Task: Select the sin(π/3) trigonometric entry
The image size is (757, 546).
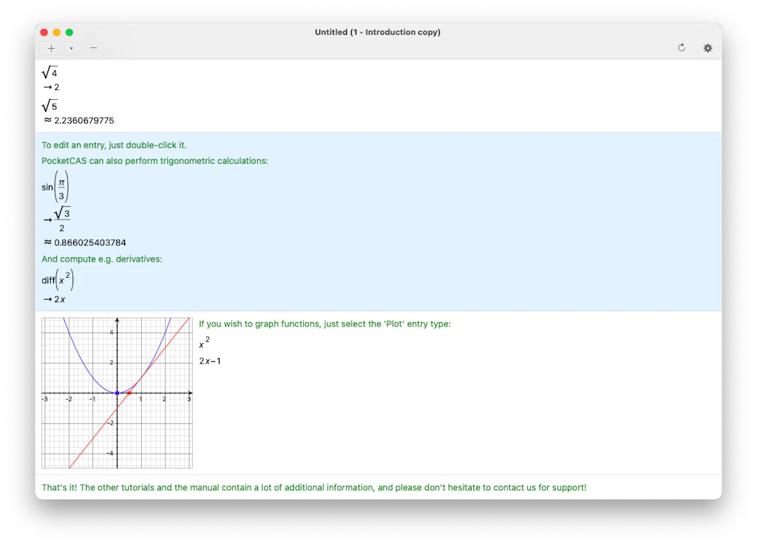Action: point(54,186)
